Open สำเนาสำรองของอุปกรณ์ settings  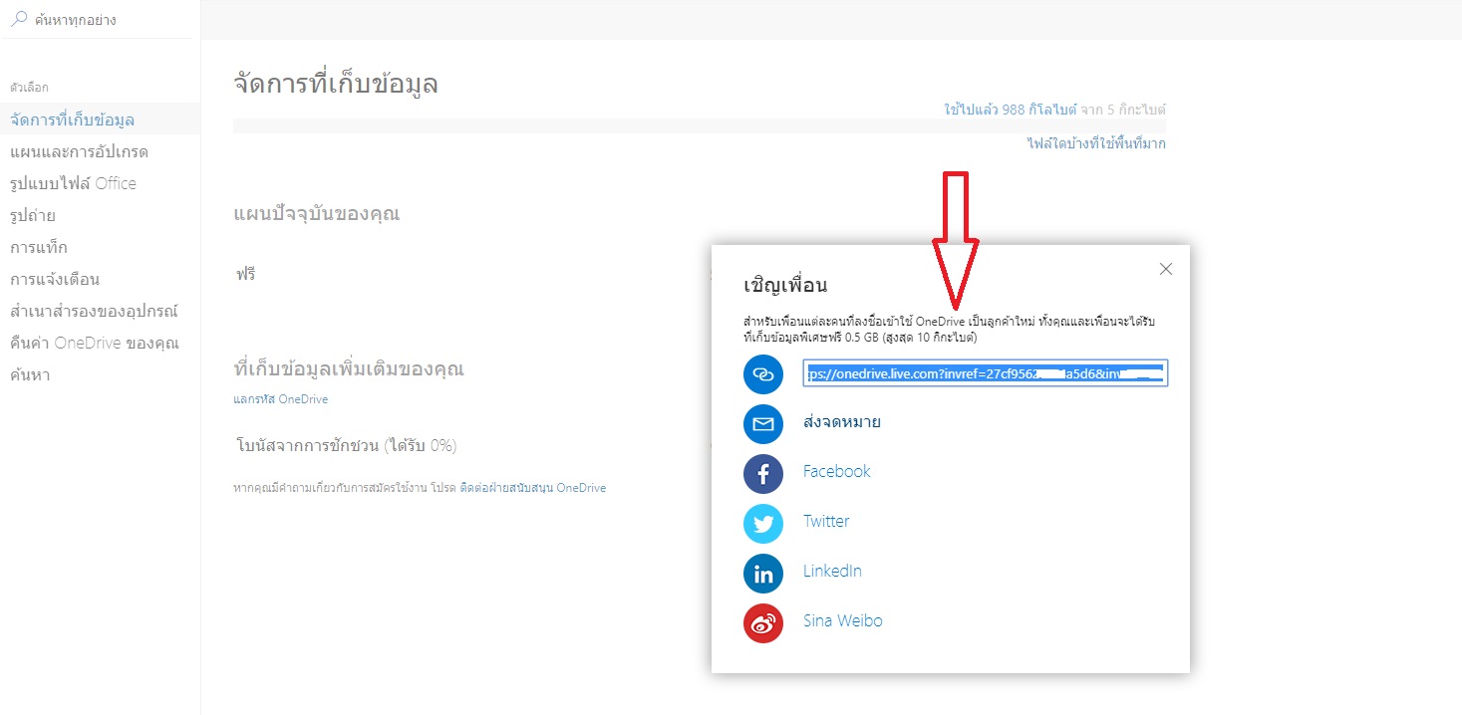coord(94,311)
